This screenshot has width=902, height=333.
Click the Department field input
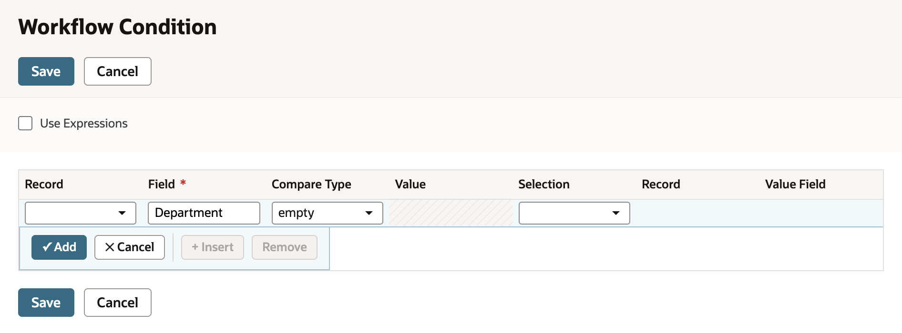click(x=204, y=213)
